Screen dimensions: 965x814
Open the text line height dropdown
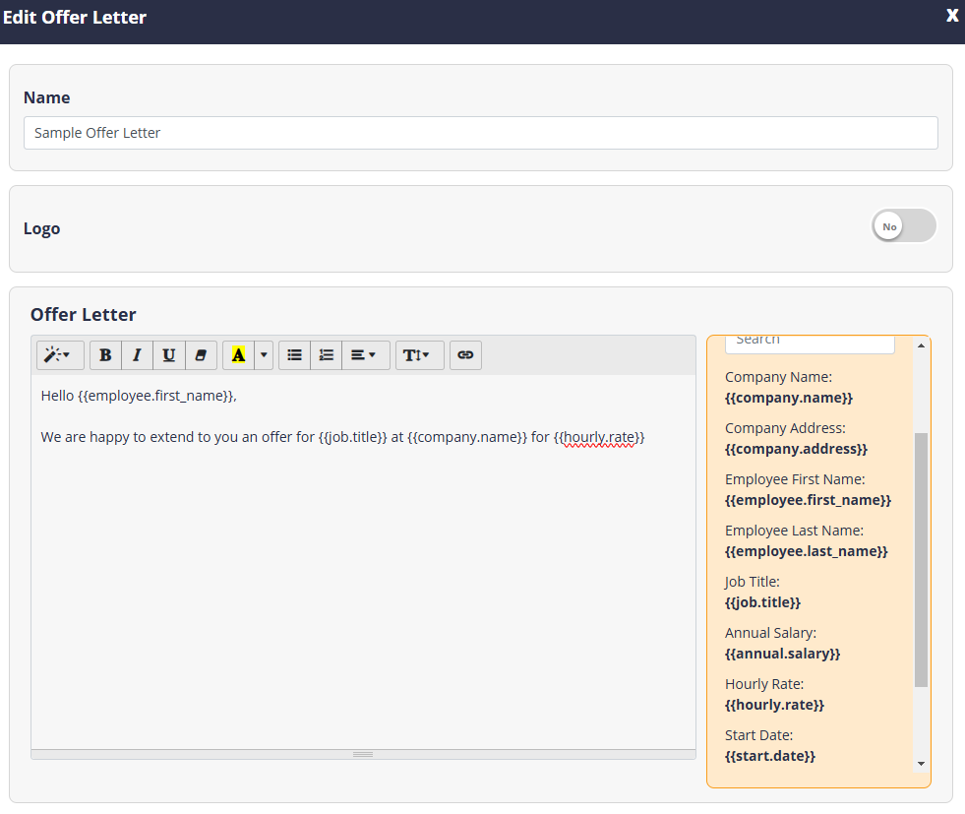pos(419,355)
